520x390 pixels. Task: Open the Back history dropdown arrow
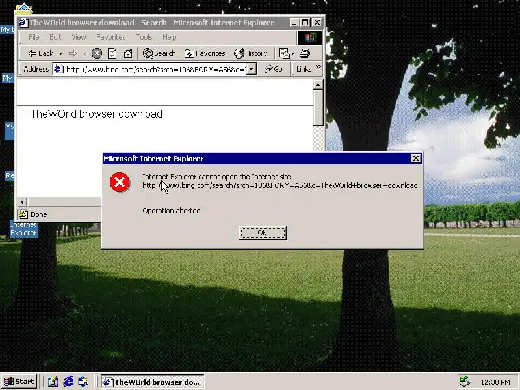60,53
